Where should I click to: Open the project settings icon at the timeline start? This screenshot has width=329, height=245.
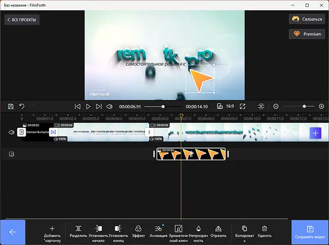tap(22, 132)
